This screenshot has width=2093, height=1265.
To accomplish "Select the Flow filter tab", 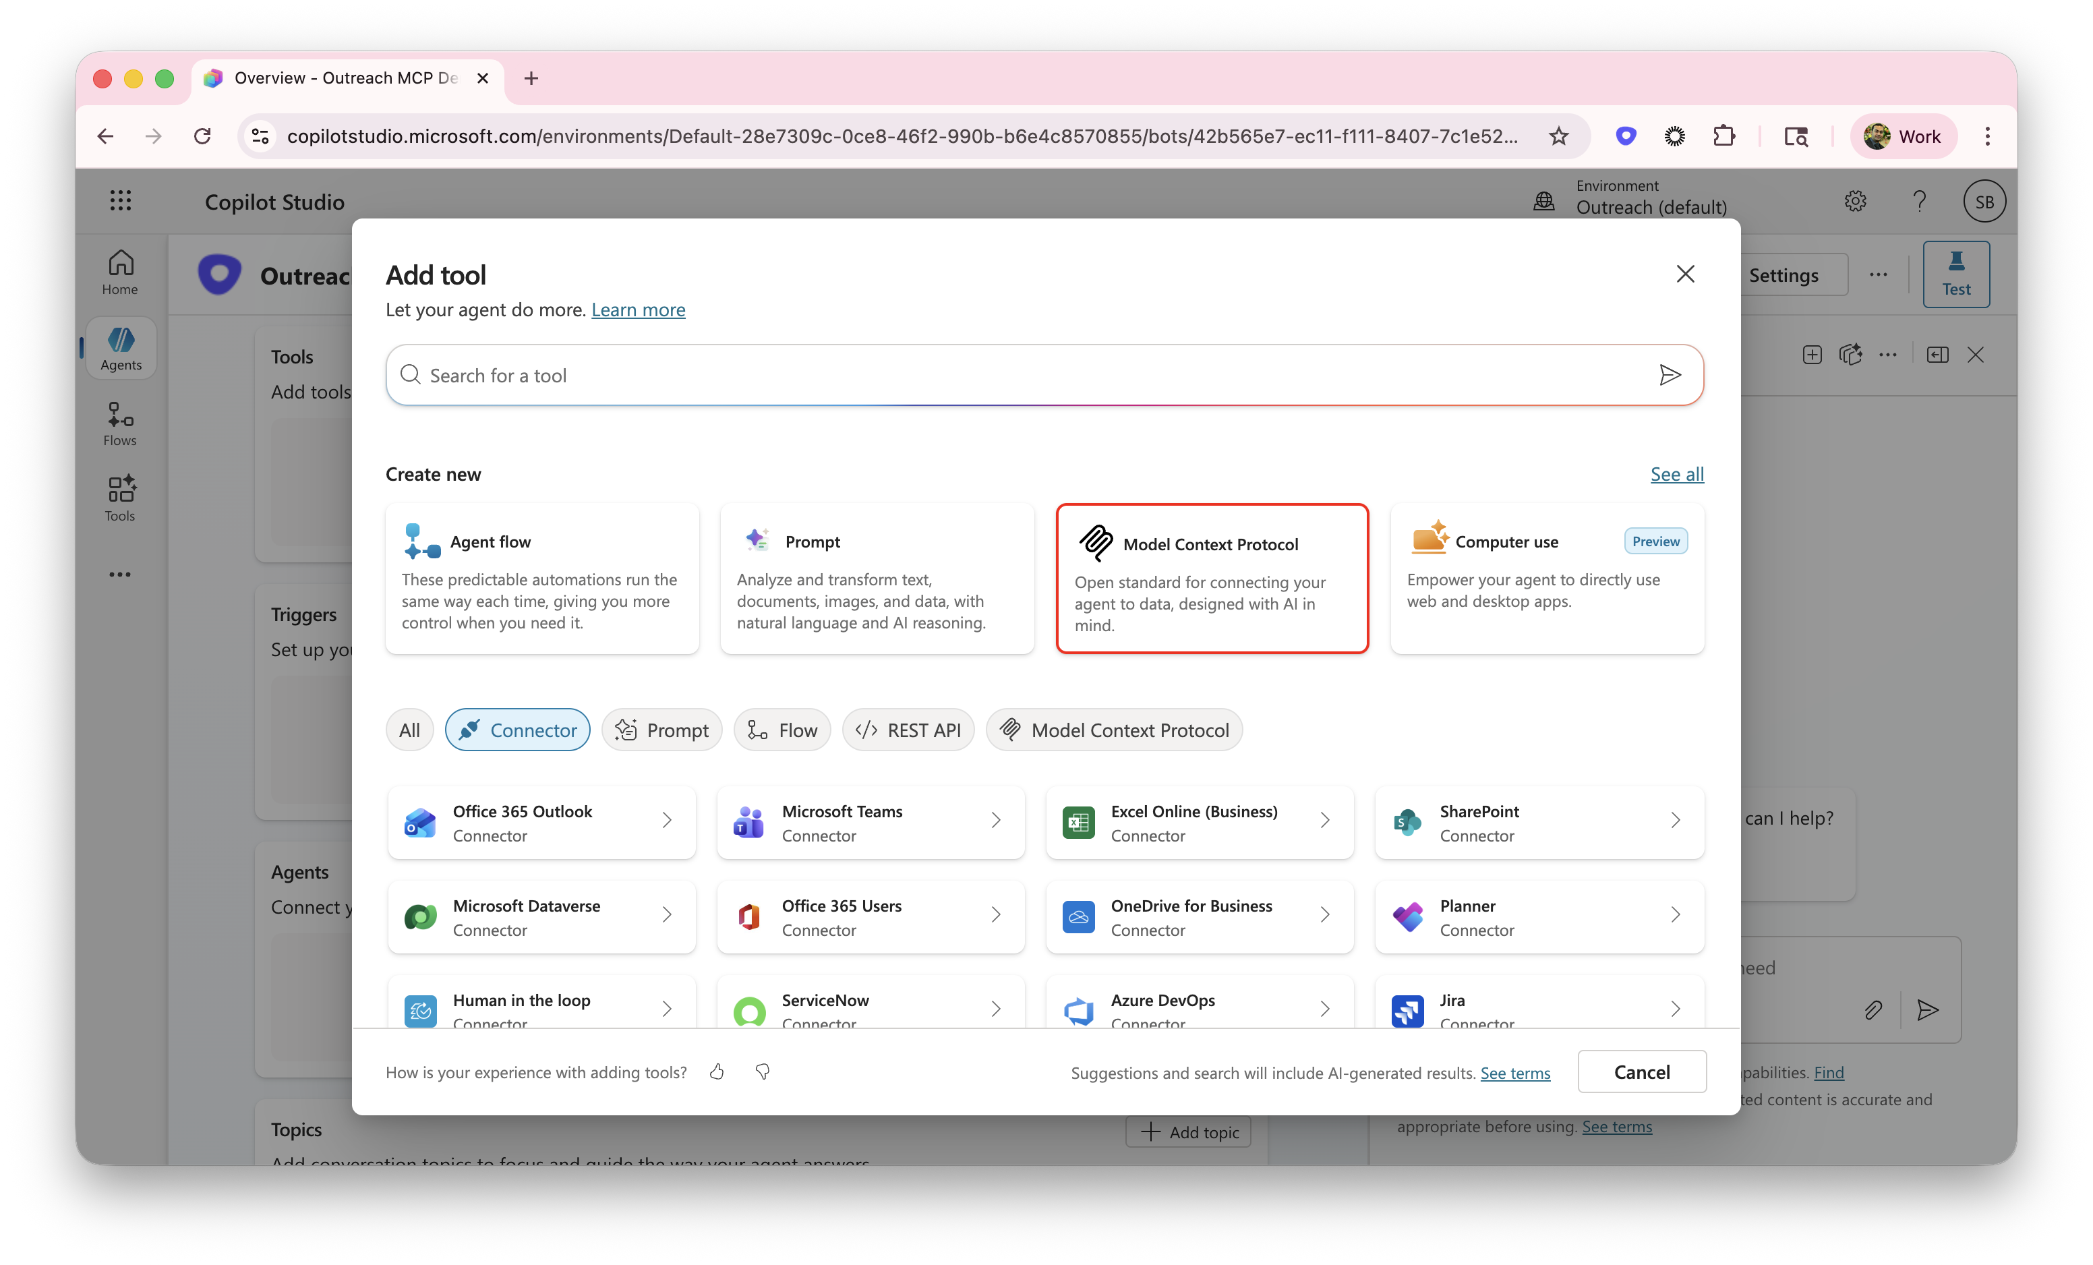I will 782,730.
